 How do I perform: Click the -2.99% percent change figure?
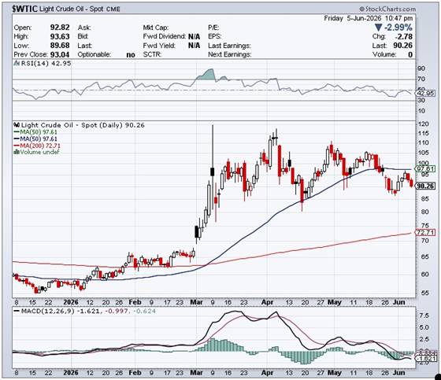click(398, 28)
